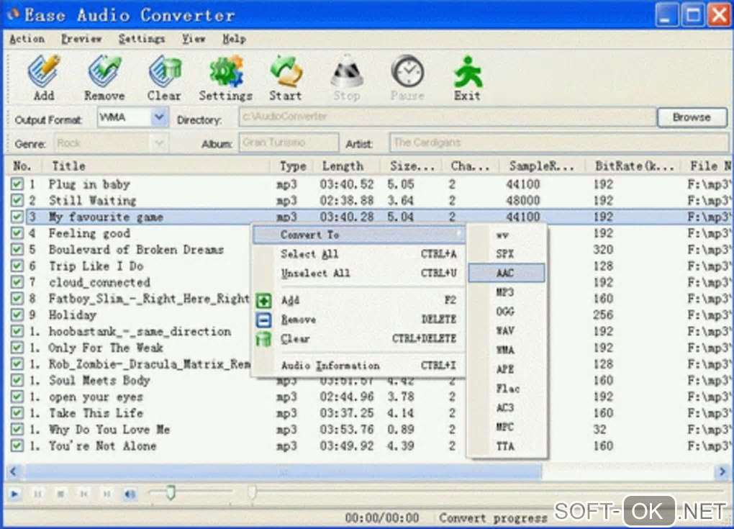
Task: Toggle 'Boulevard of Broken Dreams' checkbox
Action: (17, 250)
